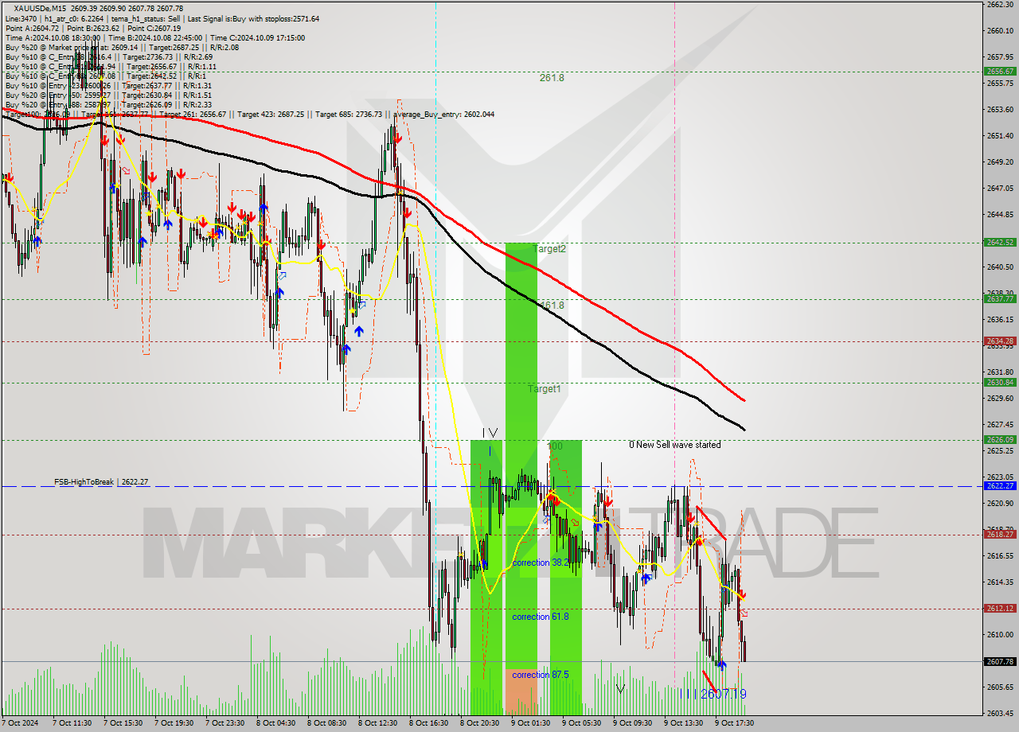Click the blue 'I I I 2607.19' wave label
This screenshot has height=732, width=1019.
pos(715,694)
